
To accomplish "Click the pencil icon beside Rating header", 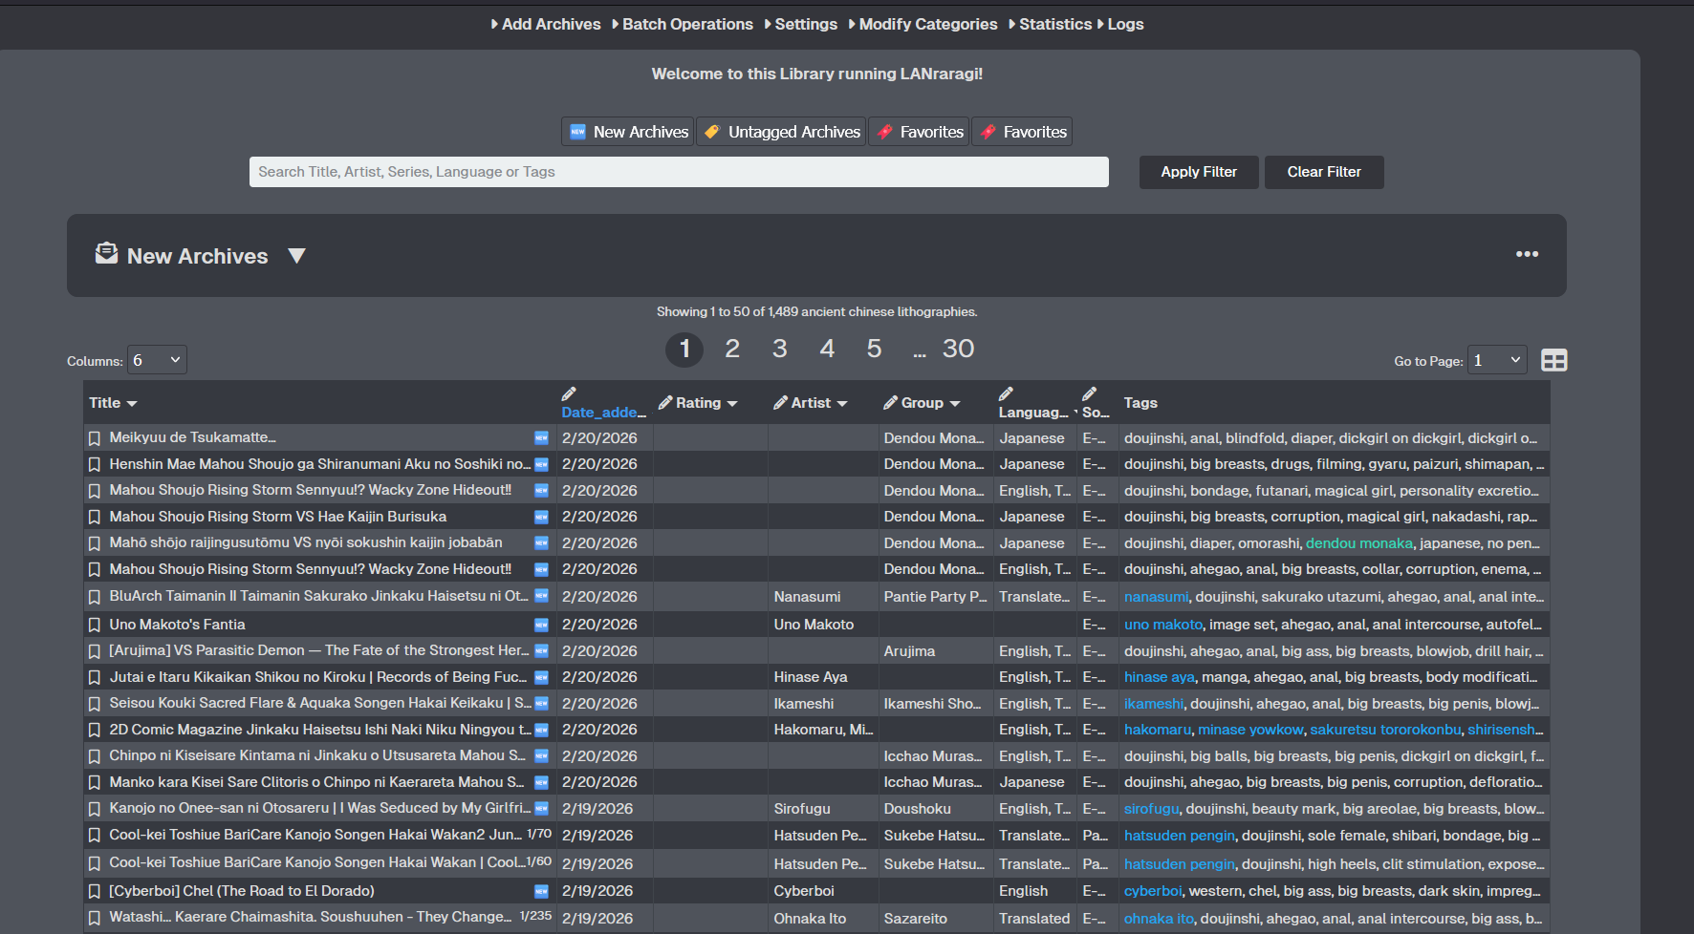I will pos(666,403).
